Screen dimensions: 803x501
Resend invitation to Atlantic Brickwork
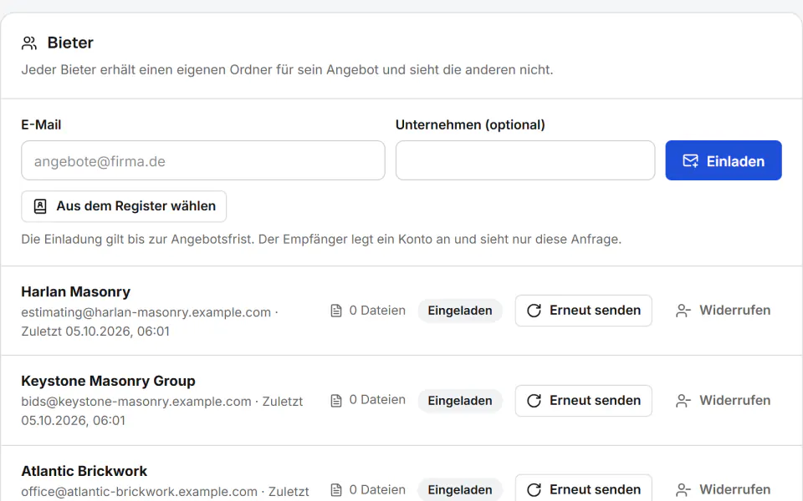(x=583, y=488)
